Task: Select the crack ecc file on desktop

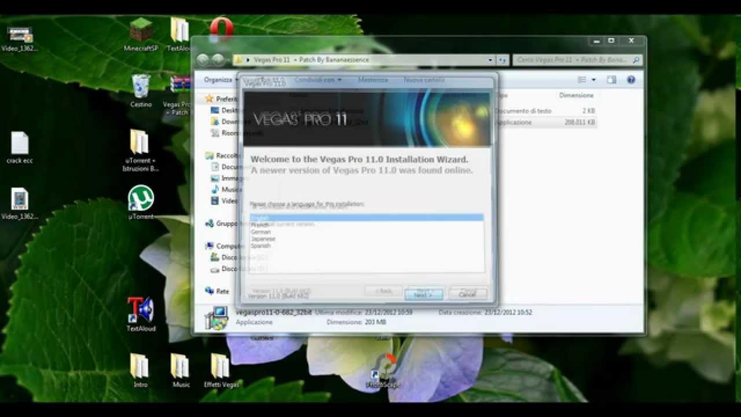Action: (x=20, y=148)
